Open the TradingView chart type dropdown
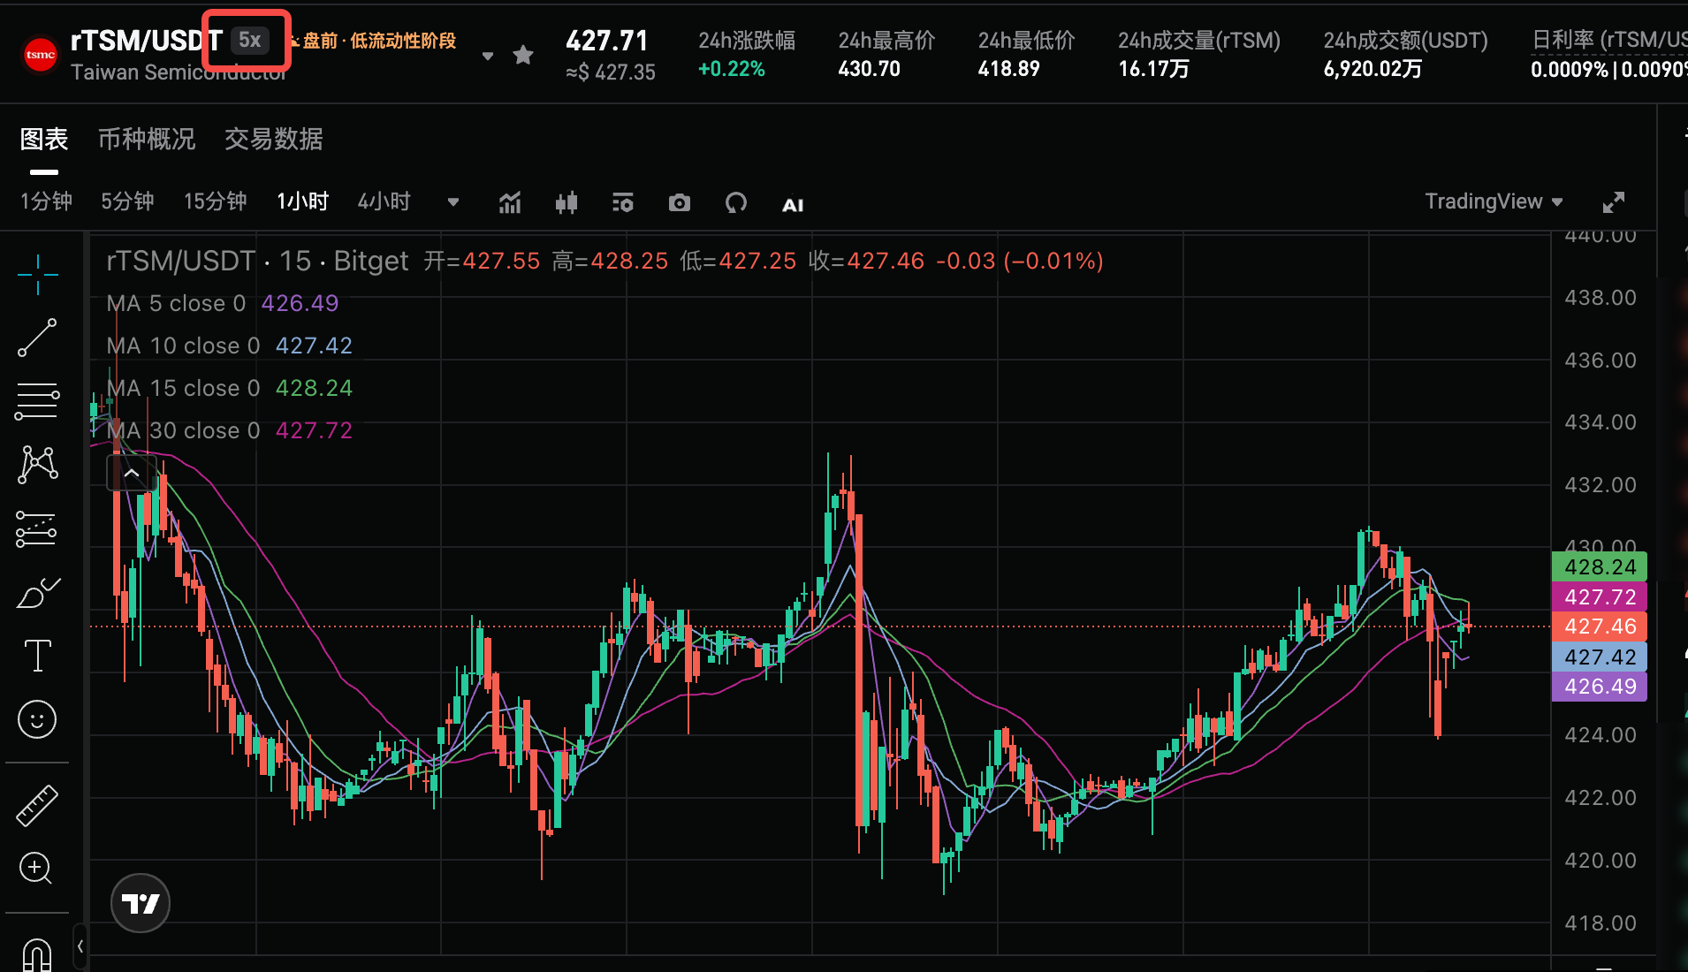Viewport: 1688px width, 972px height. coord(1494,201)
